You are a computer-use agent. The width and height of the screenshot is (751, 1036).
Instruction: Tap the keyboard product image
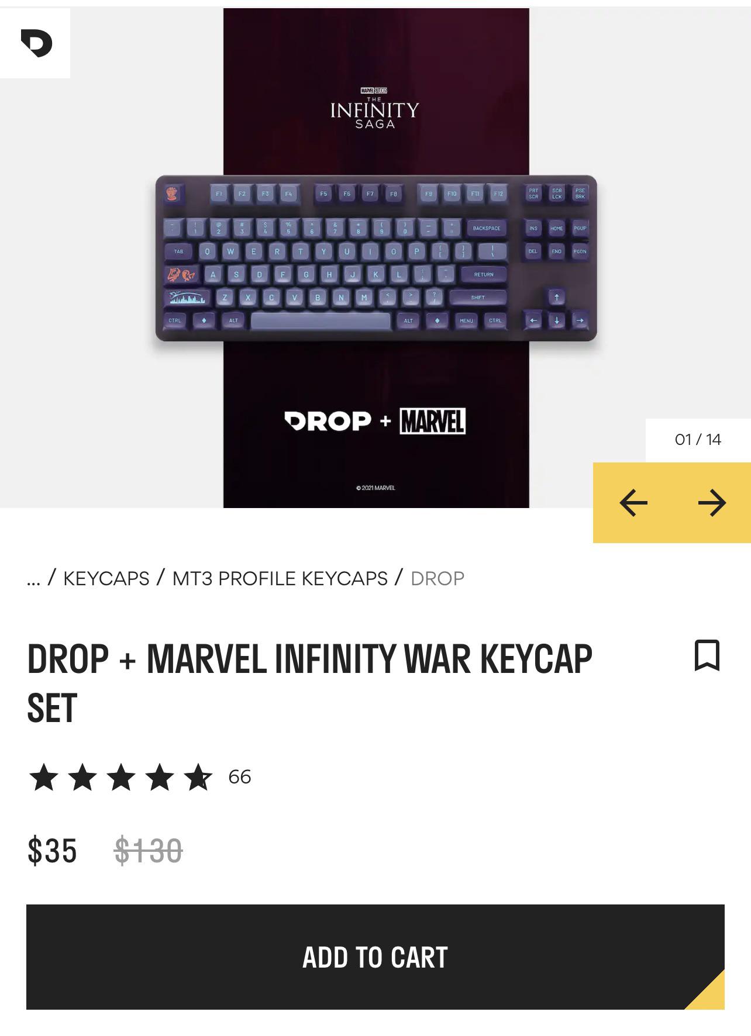tap(376, 258)
